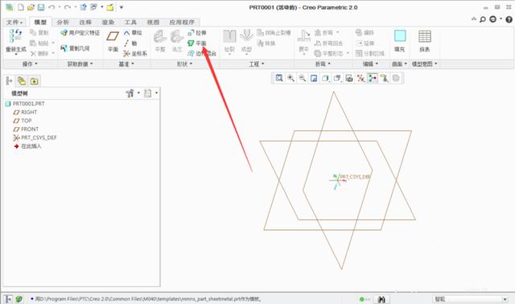515x304 pixels.
Task: Show the model tree navigator tab
Action: 9,80
